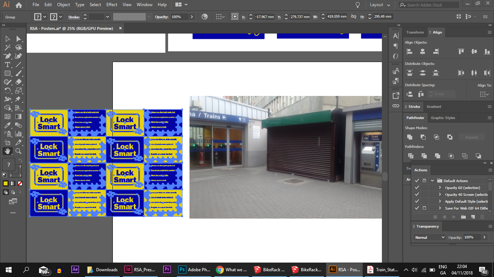Image resolution: width=494 pixels, height=277 pixels.
Task: Open the stroke weight dropdown arrow
Action: (107, 17)
